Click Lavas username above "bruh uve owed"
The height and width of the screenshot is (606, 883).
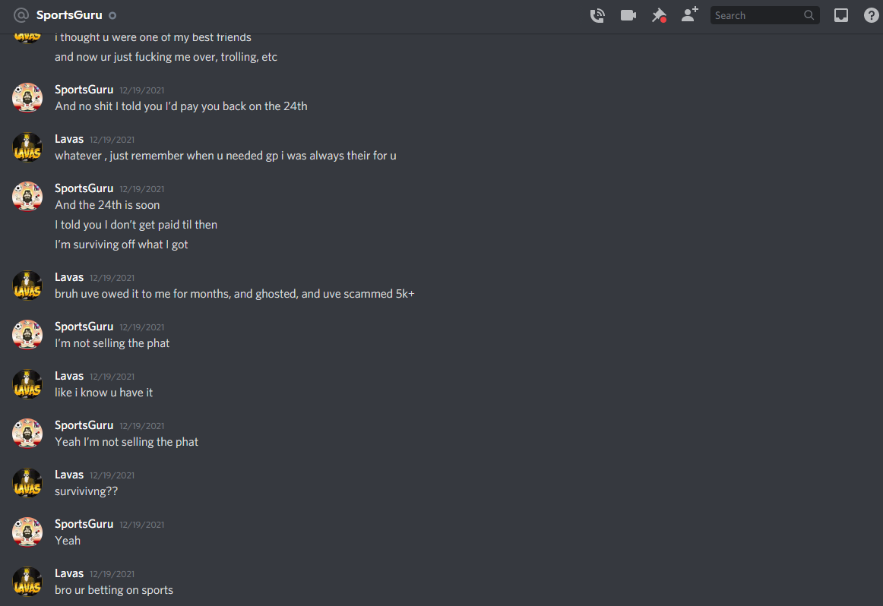(69, 277)
